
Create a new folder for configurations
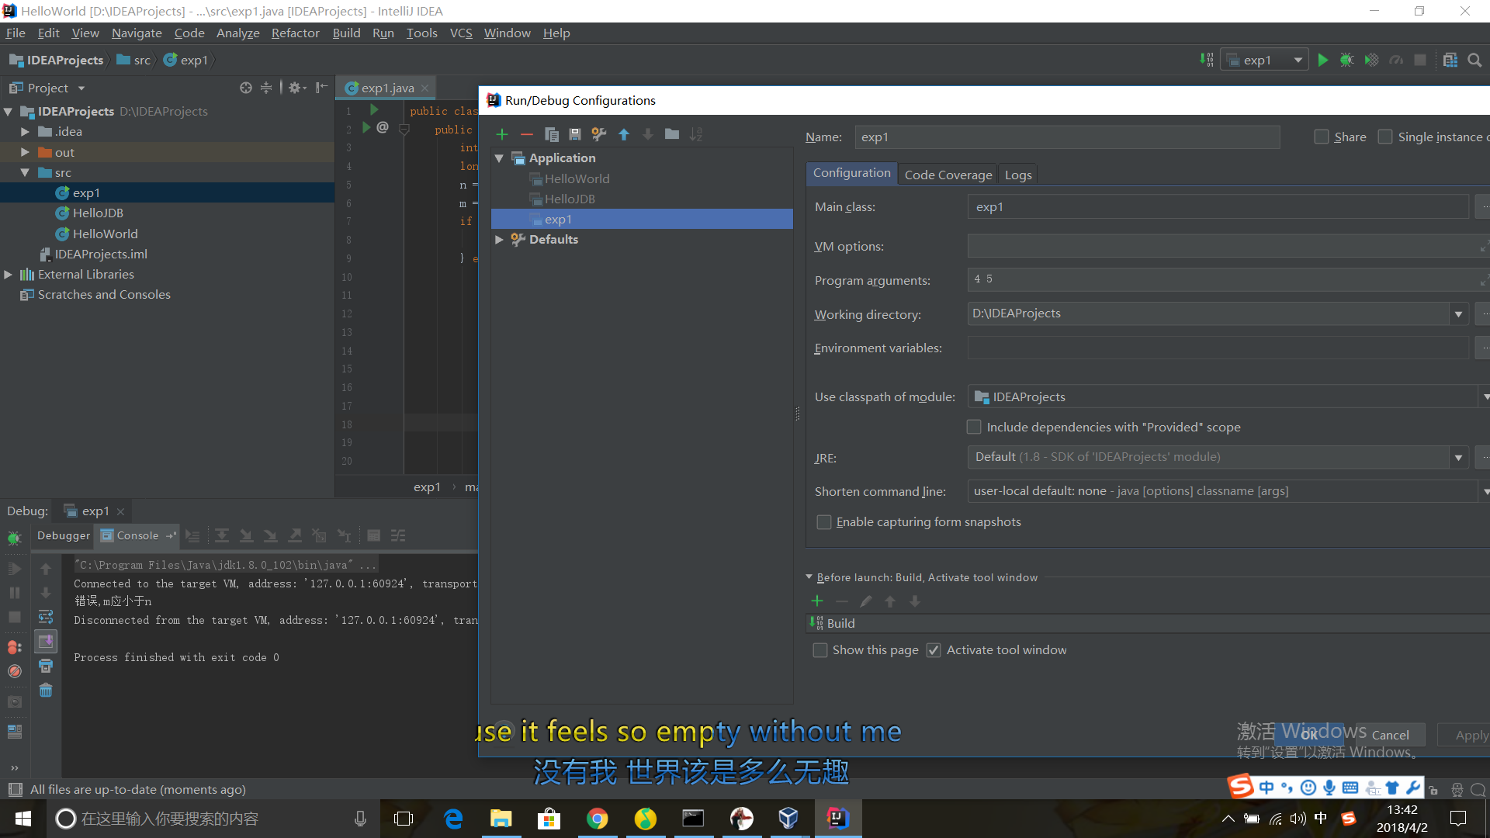pyautogui.click(x=672, y=134)
